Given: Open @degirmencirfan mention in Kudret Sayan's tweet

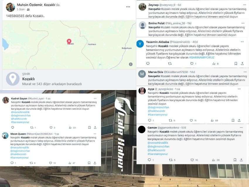Looking at the screenshot, I should point(21,115).
